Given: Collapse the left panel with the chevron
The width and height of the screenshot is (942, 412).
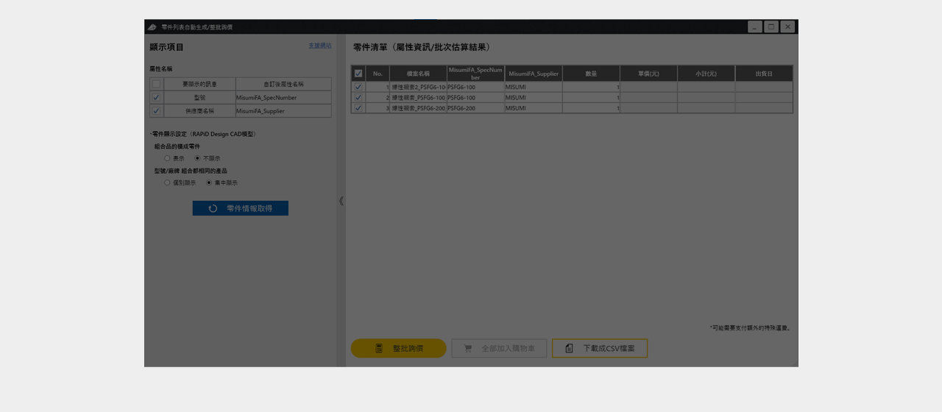Looking at the screenshot, I should pyautogui.click(x=341, y=201).
